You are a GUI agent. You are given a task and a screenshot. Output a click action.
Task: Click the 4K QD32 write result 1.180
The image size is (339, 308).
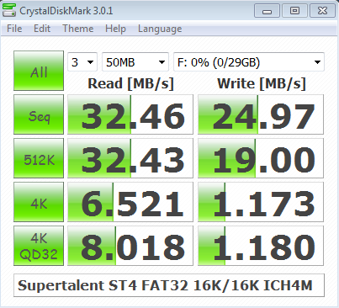[261, 246]
